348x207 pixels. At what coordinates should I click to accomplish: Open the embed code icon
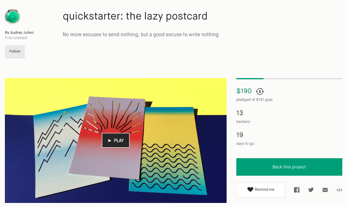coord(339,190)
